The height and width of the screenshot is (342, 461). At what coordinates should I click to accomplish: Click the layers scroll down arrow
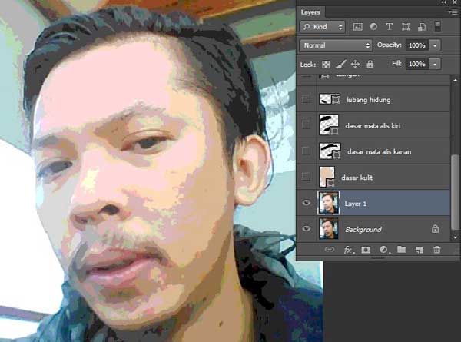(x=455, y=237)
